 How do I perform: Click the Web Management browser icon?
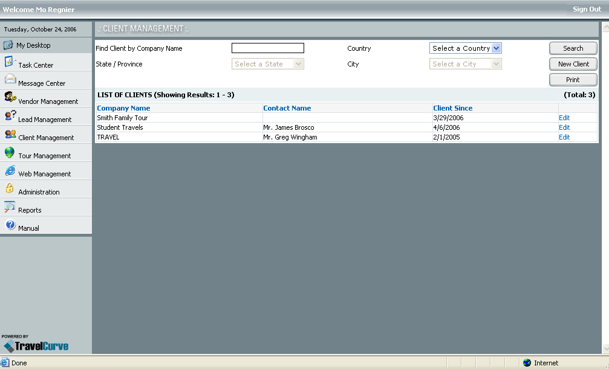coord(10,170)
